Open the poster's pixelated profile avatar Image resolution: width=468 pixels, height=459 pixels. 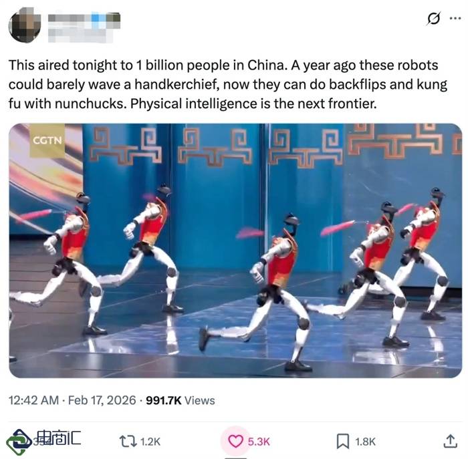[25, 25]
